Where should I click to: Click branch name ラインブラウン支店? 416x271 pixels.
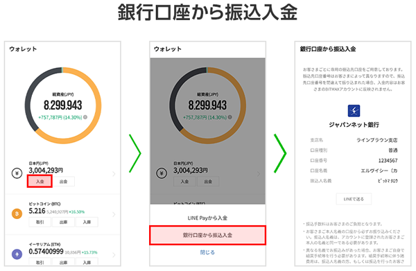tap(377, 140)
